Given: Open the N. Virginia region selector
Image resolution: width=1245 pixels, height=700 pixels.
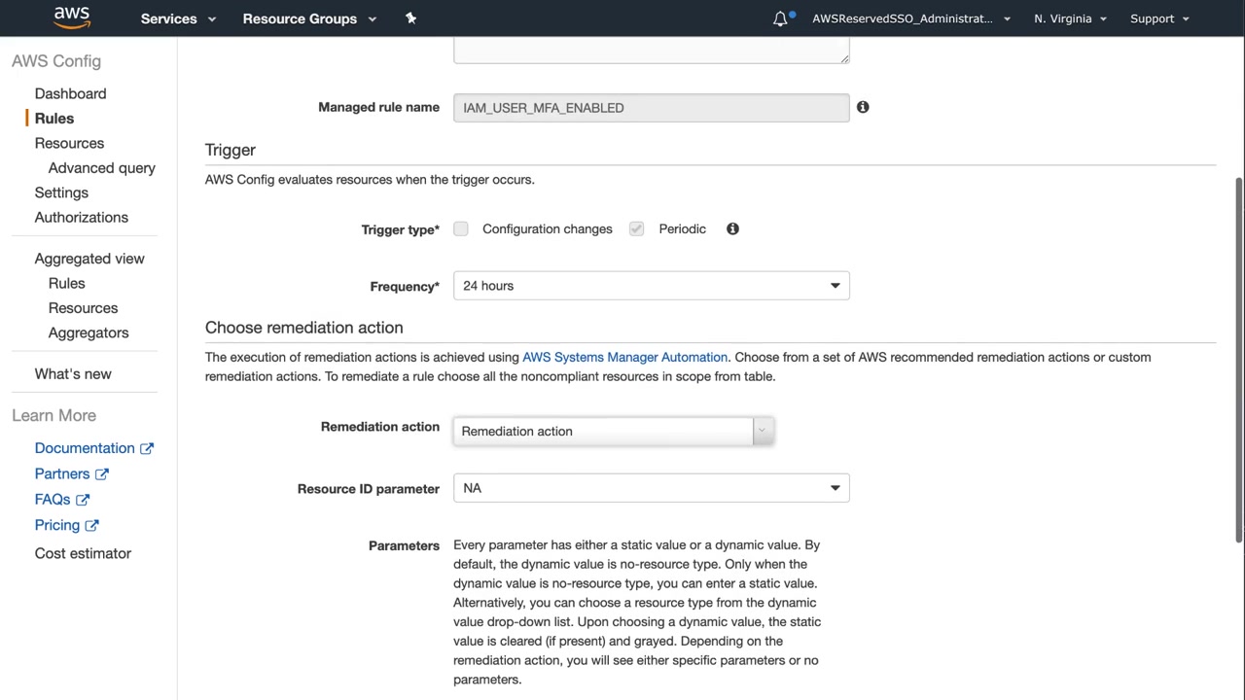Looking at the screenshot, I should (x=1070, y=18).
